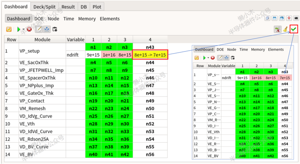Click the orange refresh icon in the inset panel
This screenshot has height=164, width=300.
pyautogui.click(x=197, y=58)
